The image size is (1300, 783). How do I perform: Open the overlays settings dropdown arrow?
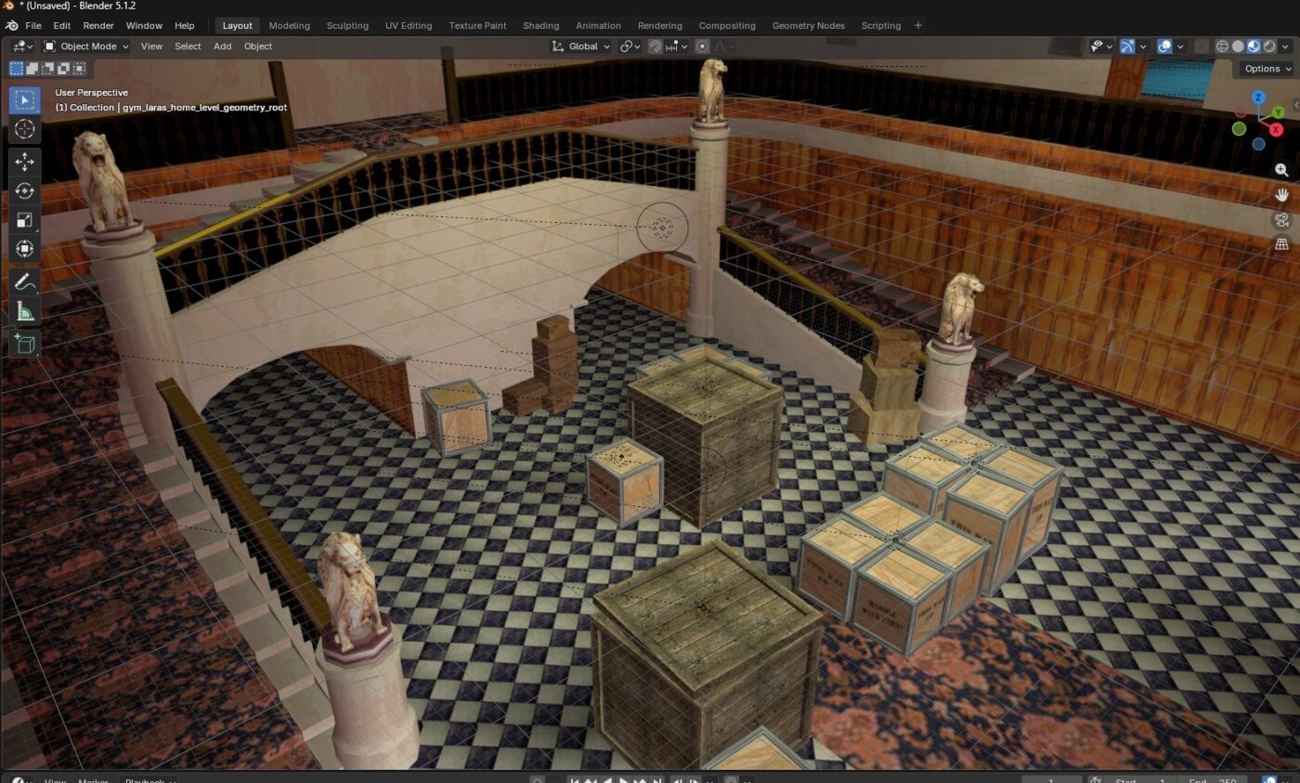pos(1180,46)
